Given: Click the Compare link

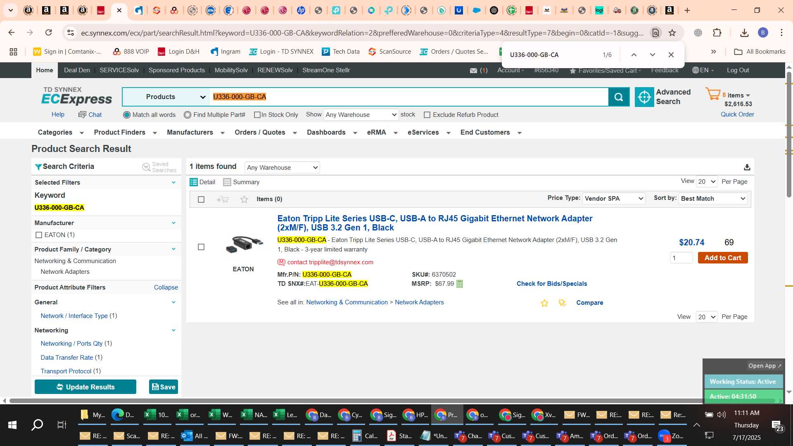Looking at the screenshot, I should tap(590, 303).
